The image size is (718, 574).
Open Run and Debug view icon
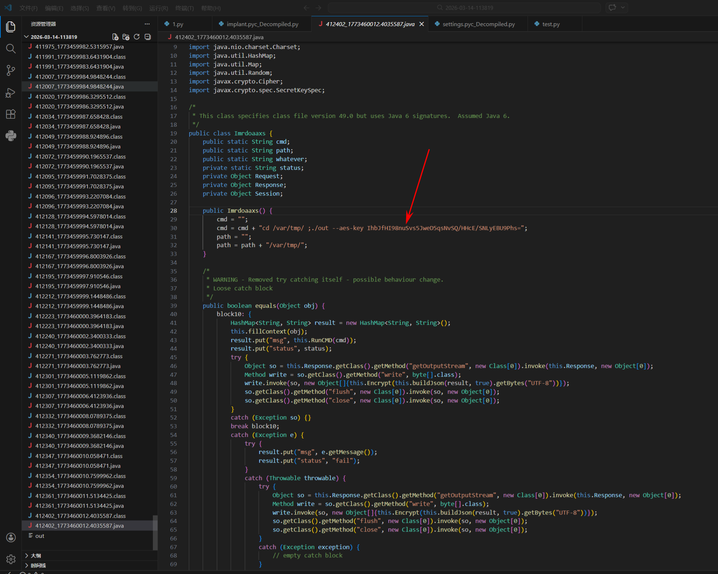coord(11,93)
